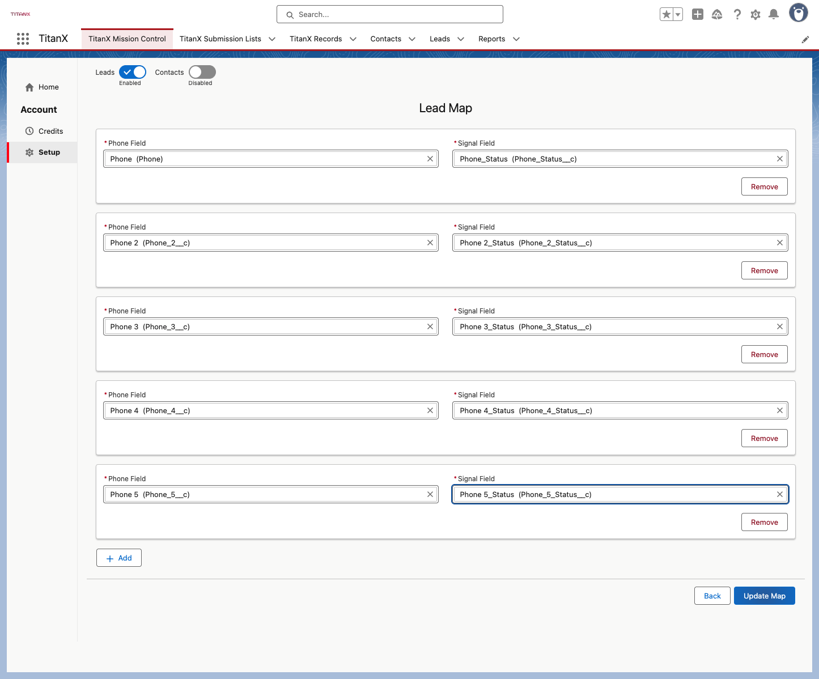Click the global Search box
The width and height of the screenshot is (819, 679).
390,14
